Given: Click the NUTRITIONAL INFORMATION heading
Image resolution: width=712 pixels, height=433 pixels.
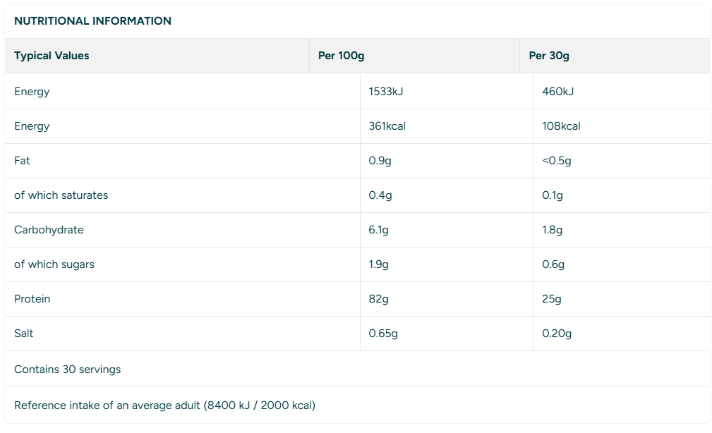Looking at the screenshot, I should pos(92,21).
